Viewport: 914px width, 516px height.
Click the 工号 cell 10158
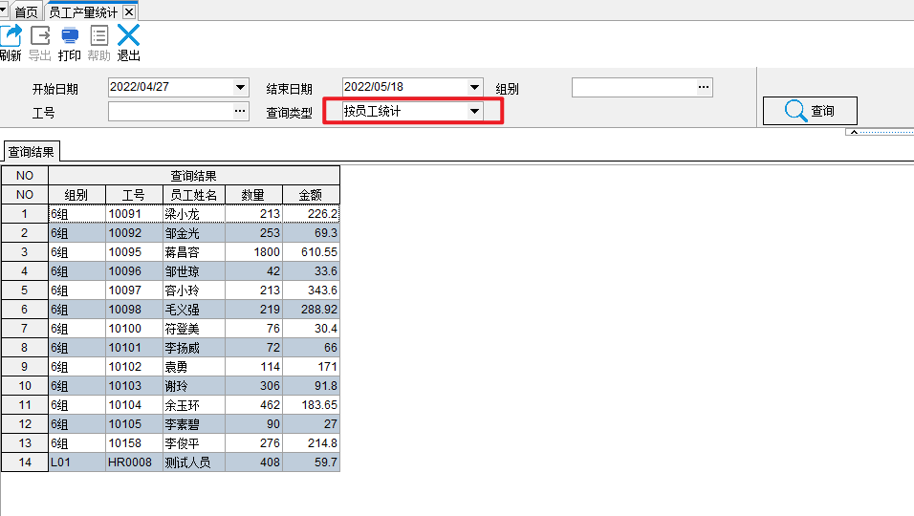tap(134, 443)
